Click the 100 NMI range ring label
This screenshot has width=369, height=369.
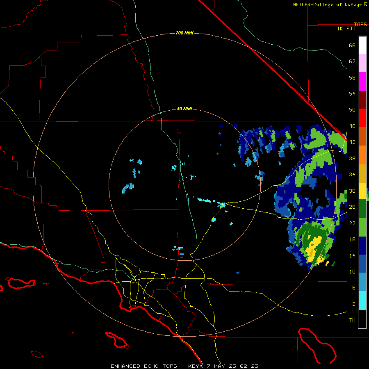(x=184, y=33)
